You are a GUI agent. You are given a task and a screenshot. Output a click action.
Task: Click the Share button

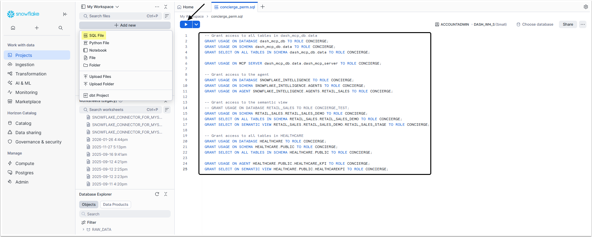[x=568, y=24]
